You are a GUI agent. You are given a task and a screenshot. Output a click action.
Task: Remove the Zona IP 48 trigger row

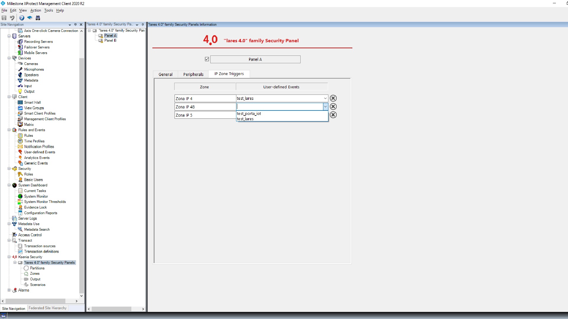click(x=333, y=107)
